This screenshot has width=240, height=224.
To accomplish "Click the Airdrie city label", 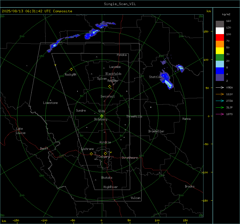I will pos(105,142).
